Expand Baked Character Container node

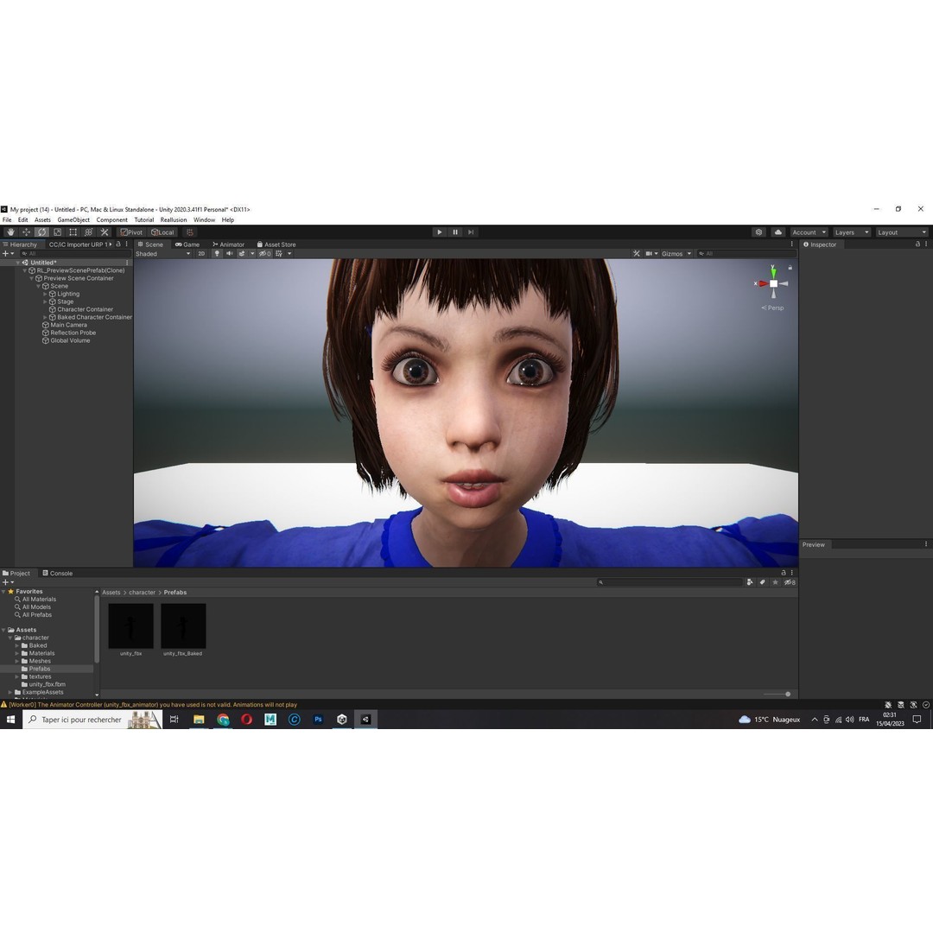[x=45, y=317]
